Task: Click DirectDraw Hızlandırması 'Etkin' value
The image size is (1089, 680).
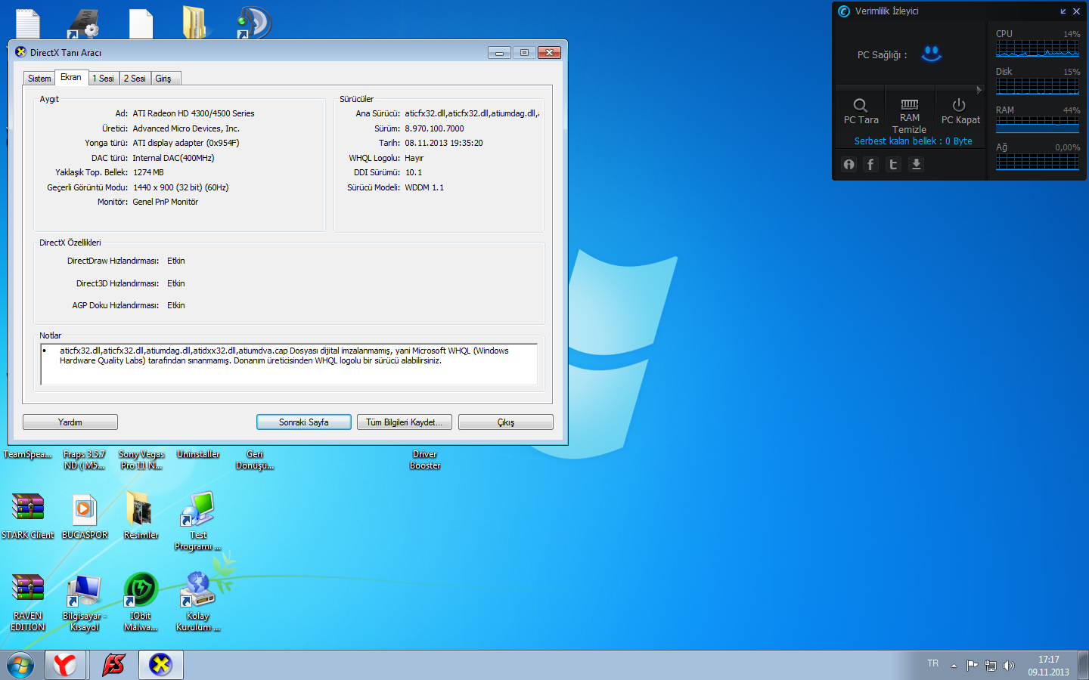Action: (176, 261)
